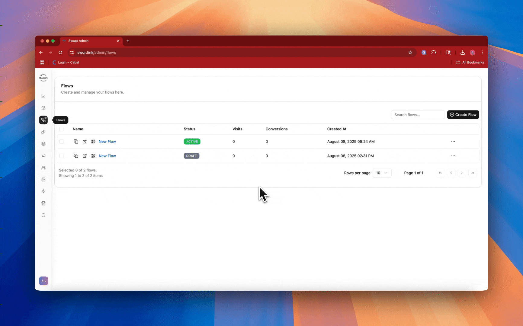Open the trophy icon in sidebar
Viewport: 523px width, 326px height.
coord(43,203)
